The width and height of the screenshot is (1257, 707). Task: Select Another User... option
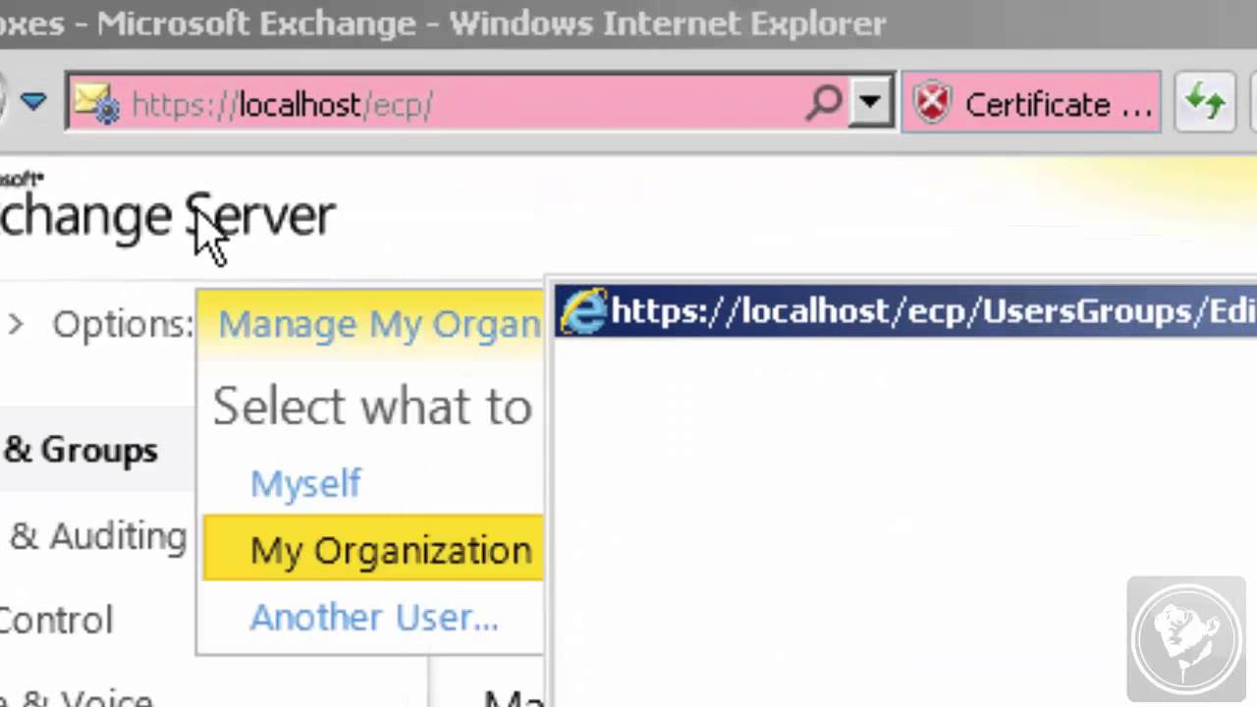pyautogui.click(x=374, y=617)
